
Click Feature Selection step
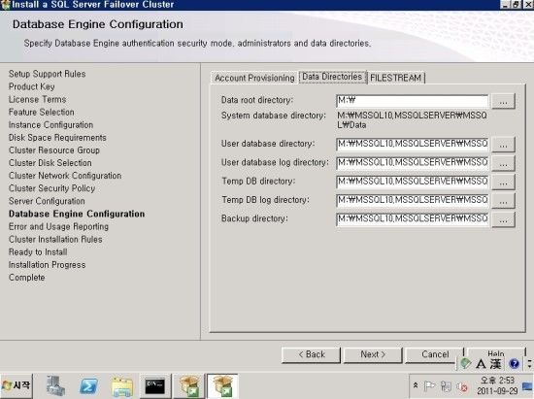(x=42, y=112)
